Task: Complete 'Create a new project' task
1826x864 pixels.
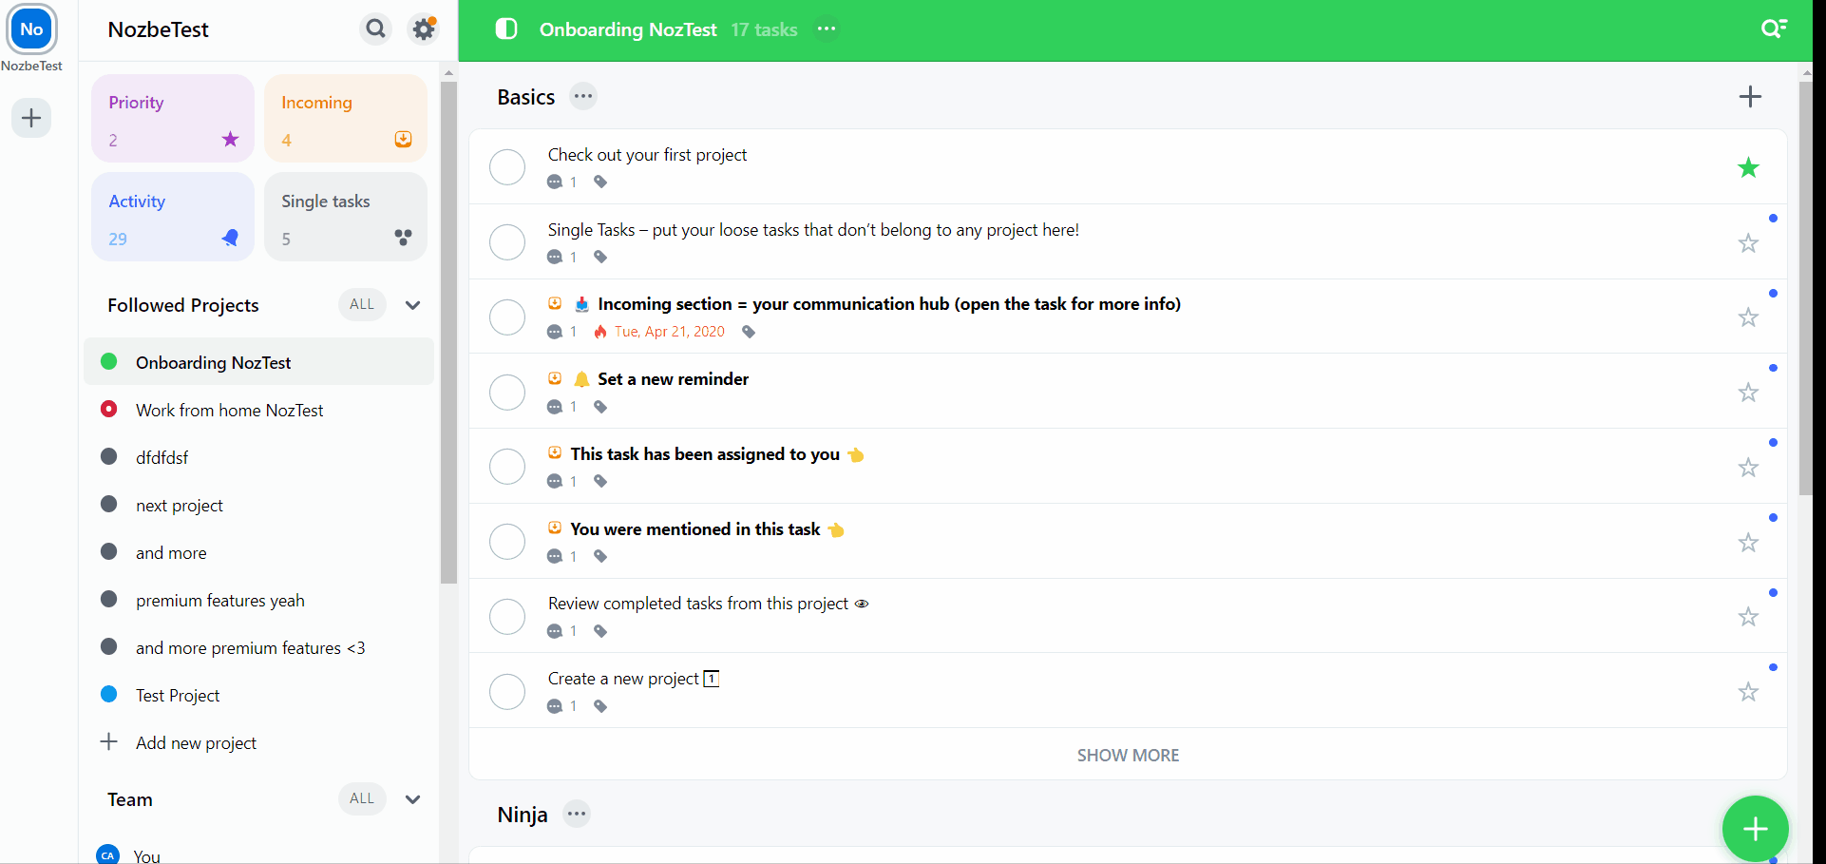Action: tap(507, 691)
